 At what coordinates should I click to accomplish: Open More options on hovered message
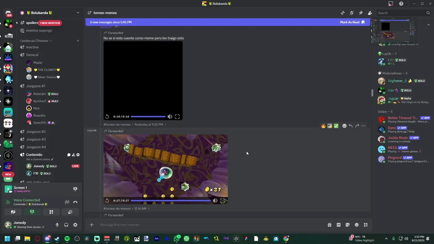pos(363,126)
